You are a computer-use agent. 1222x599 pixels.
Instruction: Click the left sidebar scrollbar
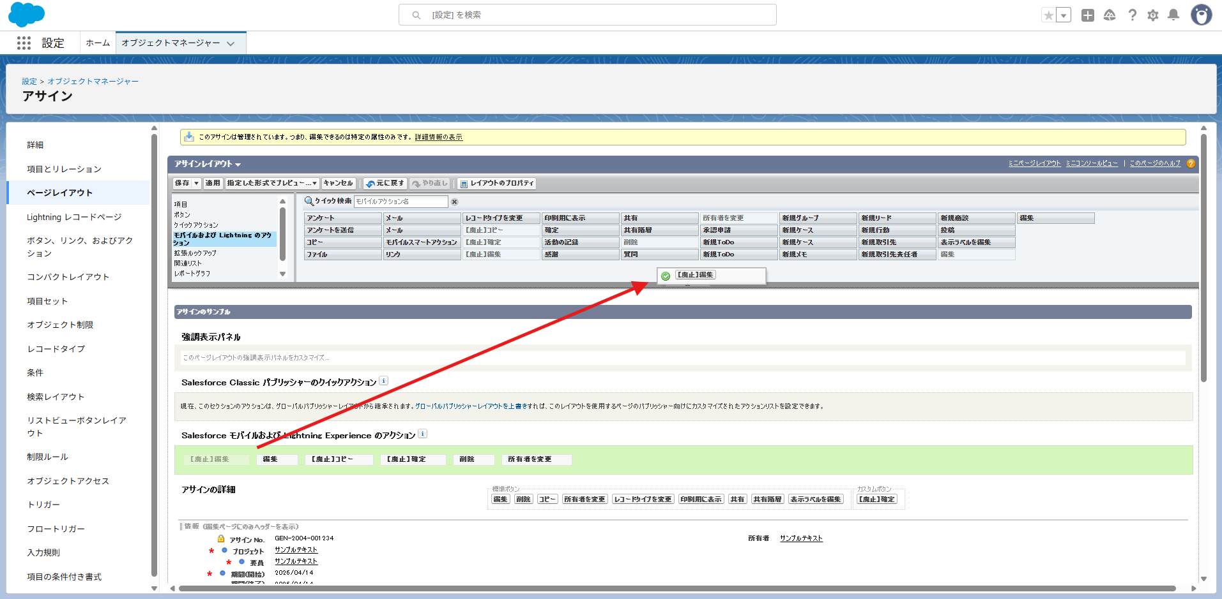point(154,354)
